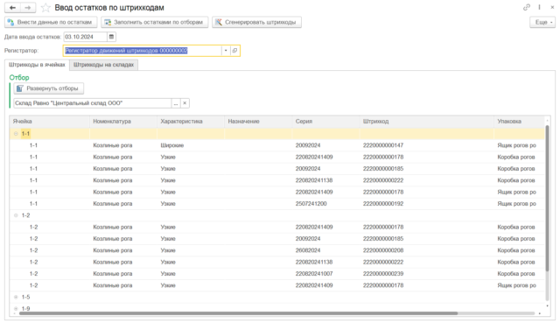Screen dimensions: 560x323
Task: Select series 220820241007 cell
Action: pos(325,274)
